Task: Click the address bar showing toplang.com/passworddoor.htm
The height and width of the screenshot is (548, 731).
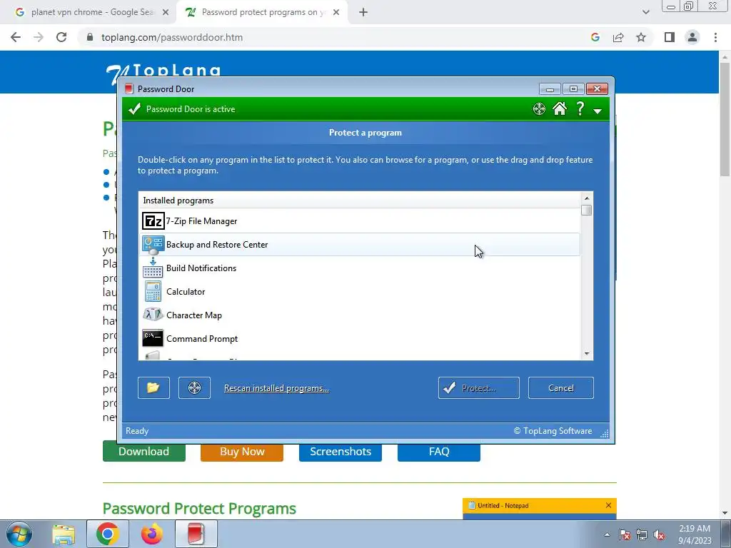Action: 171,37
